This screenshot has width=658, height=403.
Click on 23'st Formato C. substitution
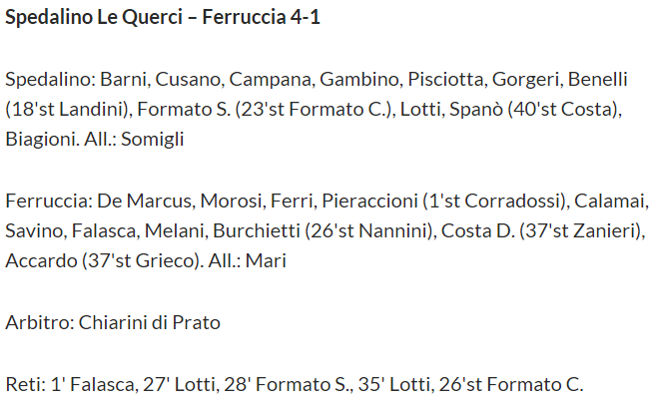click(313, 110)
